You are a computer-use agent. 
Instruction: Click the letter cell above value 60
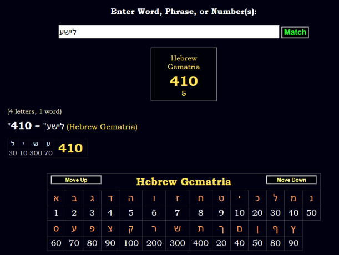tap(56, 228)
